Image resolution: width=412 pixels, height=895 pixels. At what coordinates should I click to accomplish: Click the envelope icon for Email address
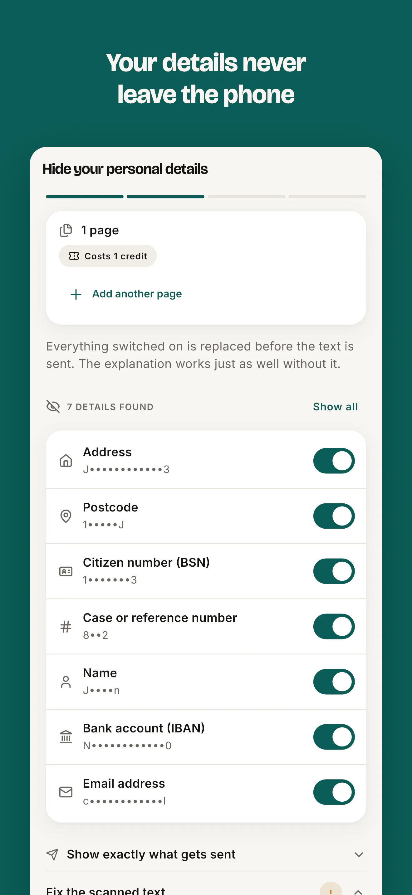pyautogui.click(x=66, y=792)
